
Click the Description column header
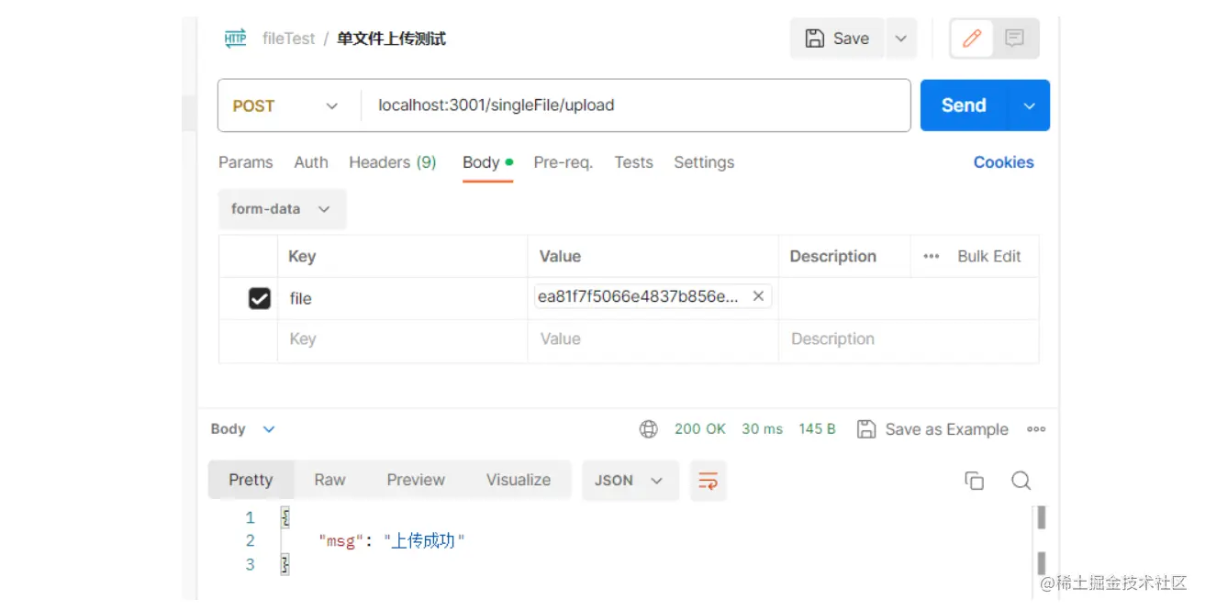tap(832, 257)
